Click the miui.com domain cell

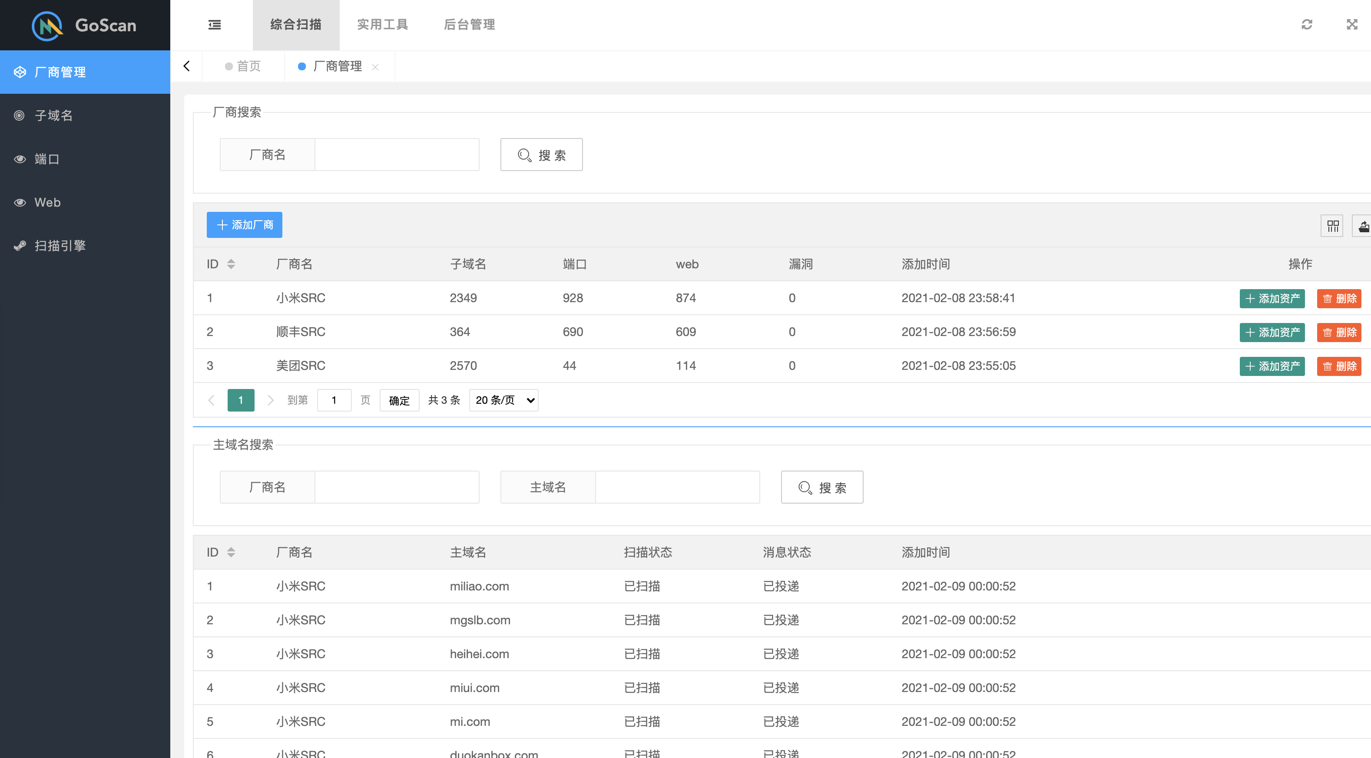pyautogui.click(x=475, y=688)
